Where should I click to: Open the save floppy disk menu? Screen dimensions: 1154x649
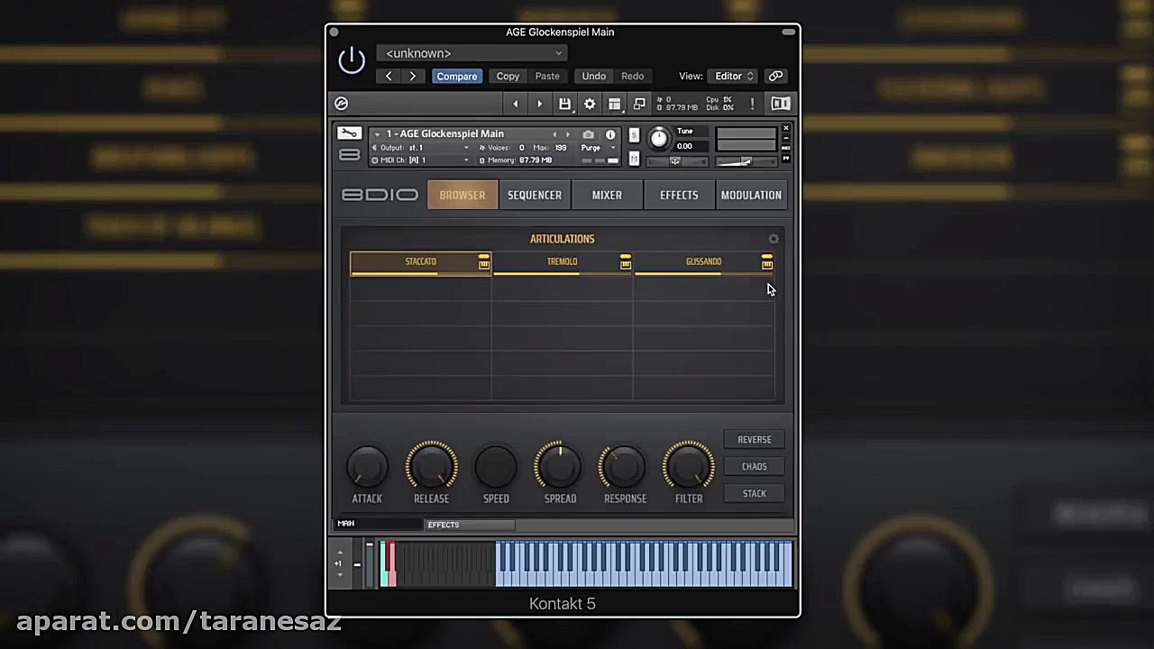point(564,104)
